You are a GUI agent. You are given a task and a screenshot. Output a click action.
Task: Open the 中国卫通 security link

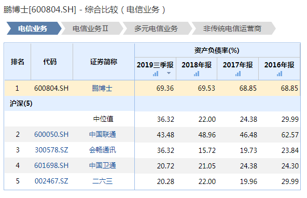click(x=103, y=165)
